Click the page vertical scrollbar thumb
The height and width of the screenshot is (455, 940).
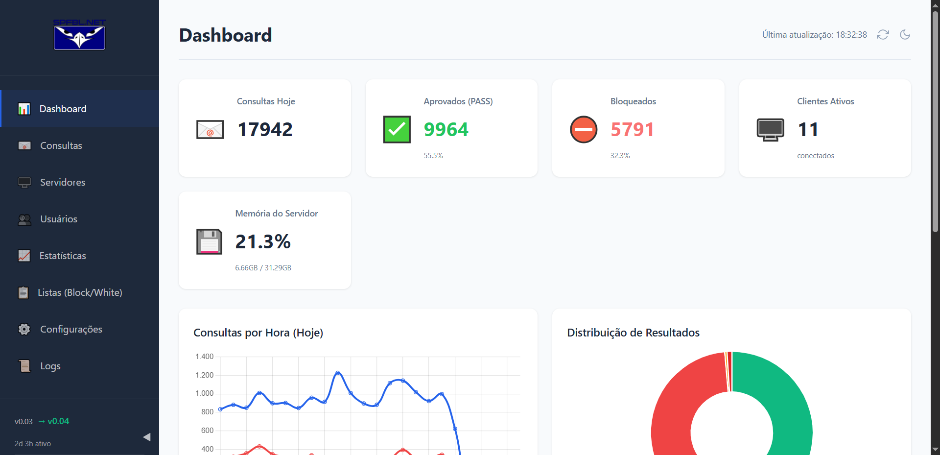935,121
